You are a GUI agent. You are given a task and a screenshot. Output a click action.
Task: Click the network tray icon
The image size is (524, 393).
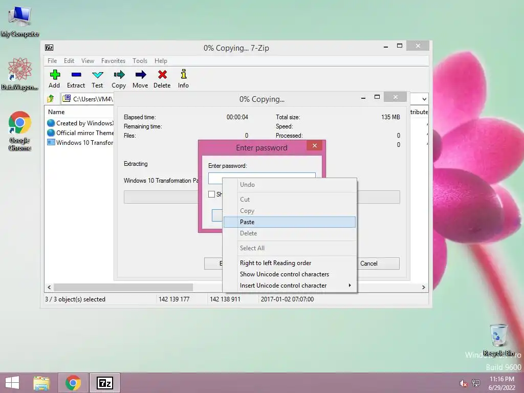[476, 383]
